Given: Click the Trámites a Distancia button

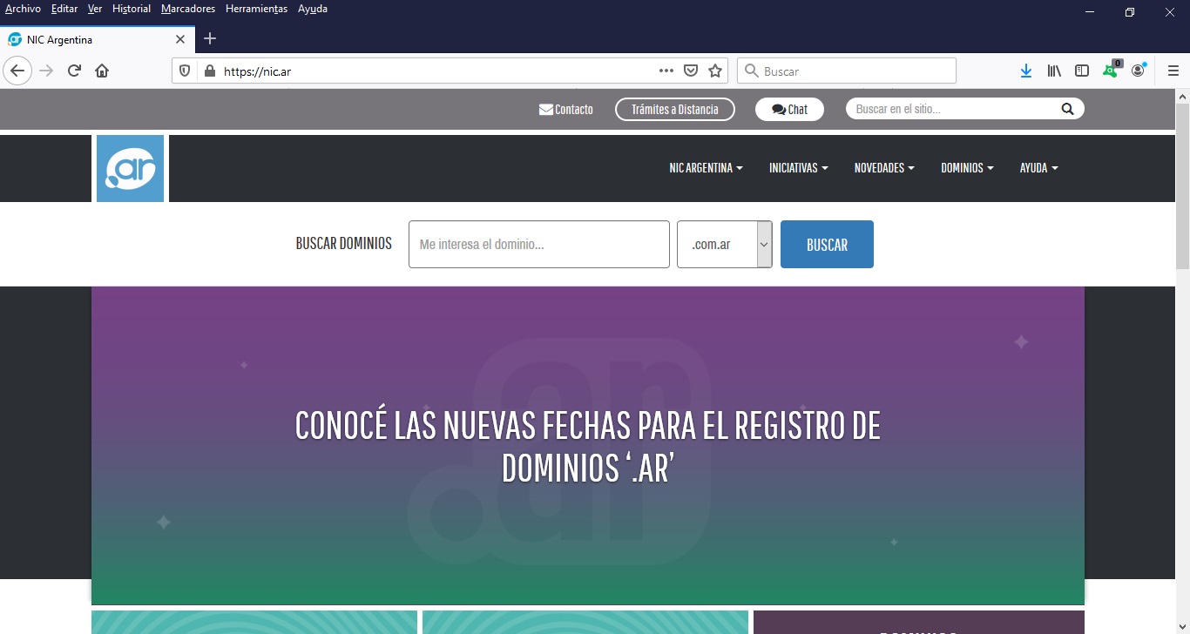Looking at the screenshot, I should point(675,109).
